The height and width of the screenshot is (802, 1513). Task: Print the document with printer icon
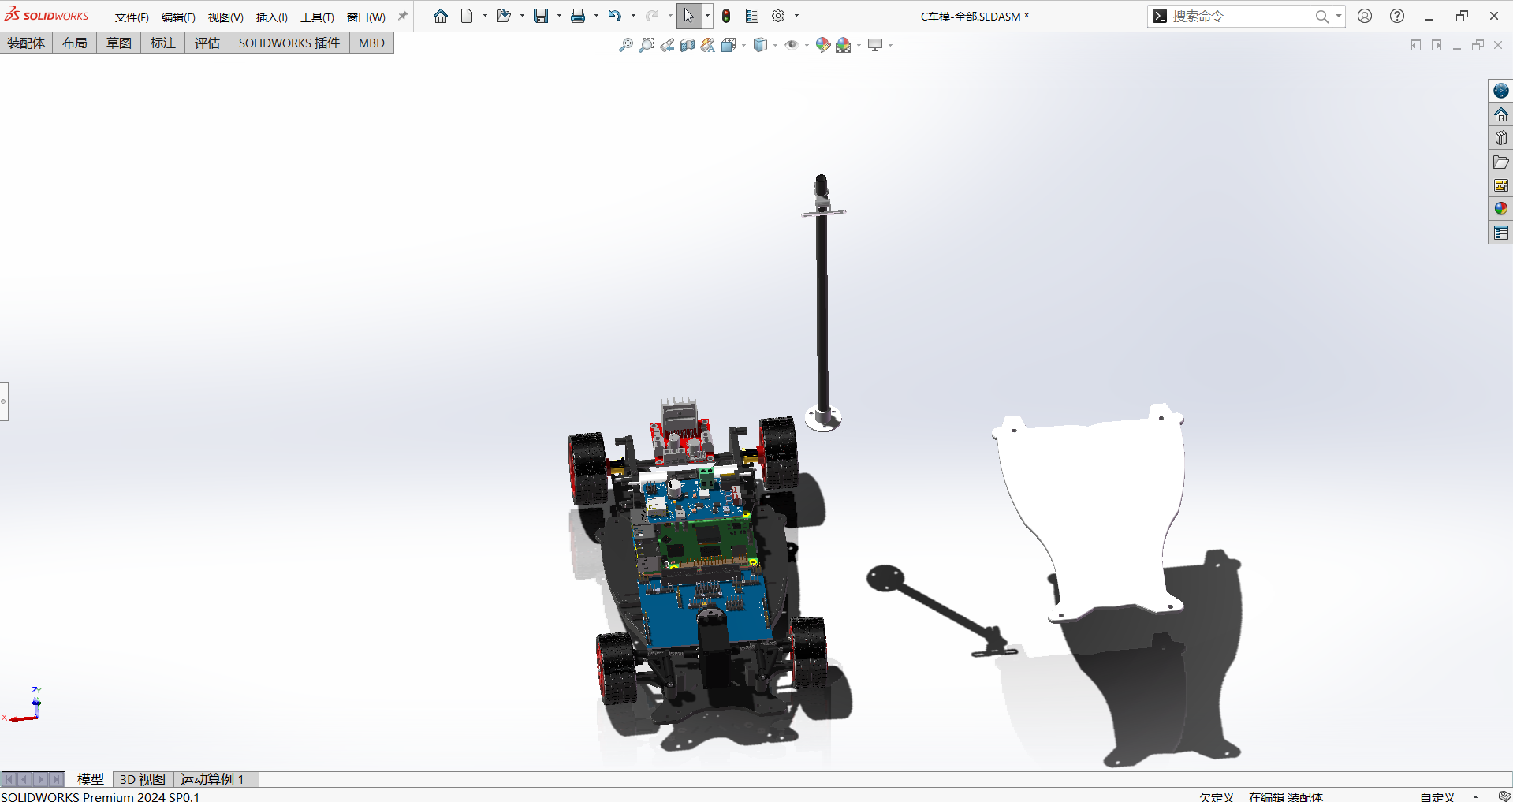(578, 16)
